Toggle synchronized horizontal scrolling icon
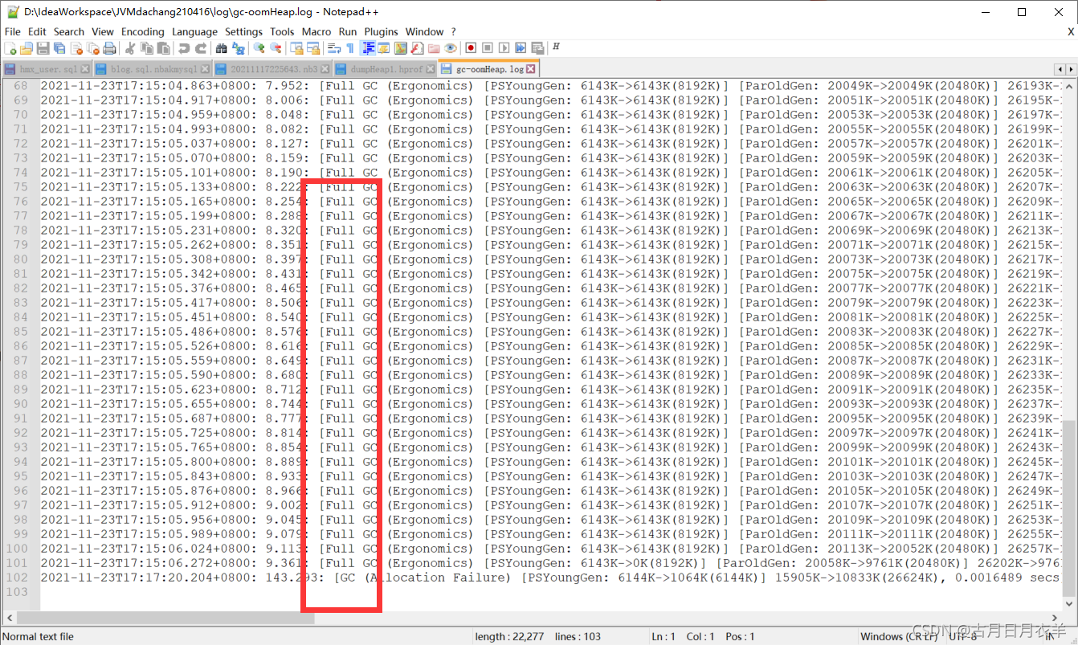Viewport: 1078px width, 645px height. (x=313, y=48)
